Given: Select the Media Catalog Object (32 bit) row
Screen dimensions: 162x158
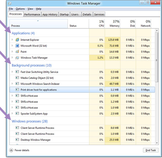Looking at the screenshot, I should click(82, 78).
